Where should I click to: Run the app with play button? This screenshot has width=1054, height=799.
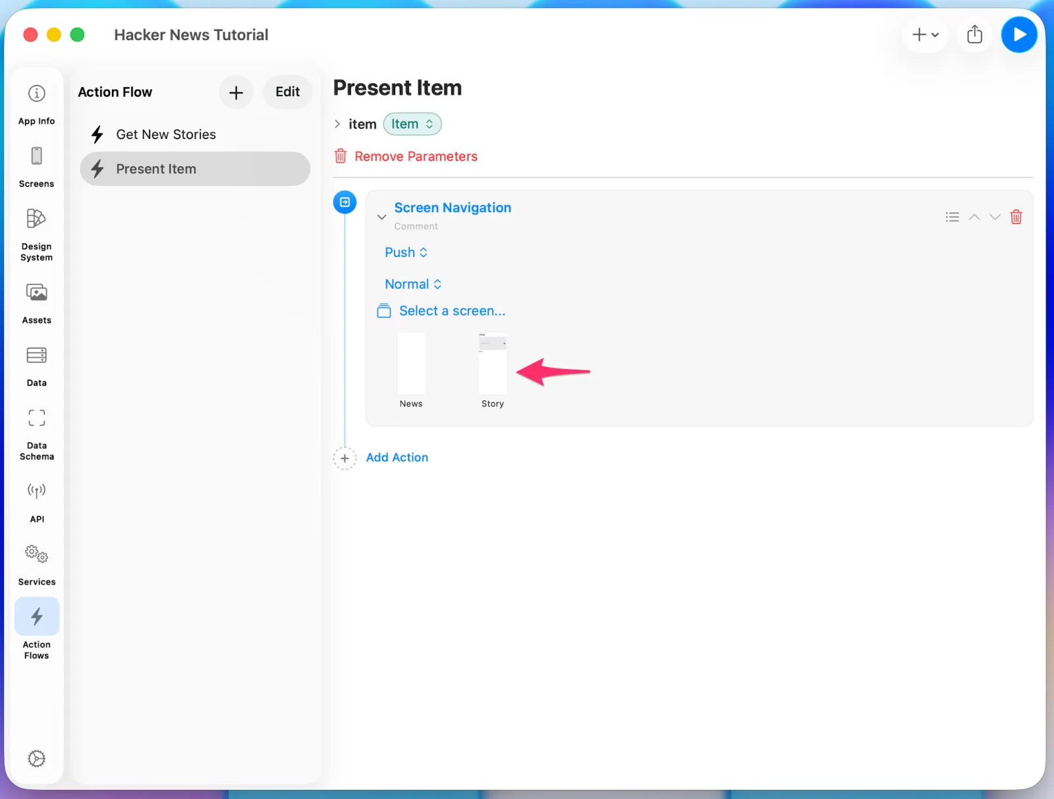(1018, 34)
